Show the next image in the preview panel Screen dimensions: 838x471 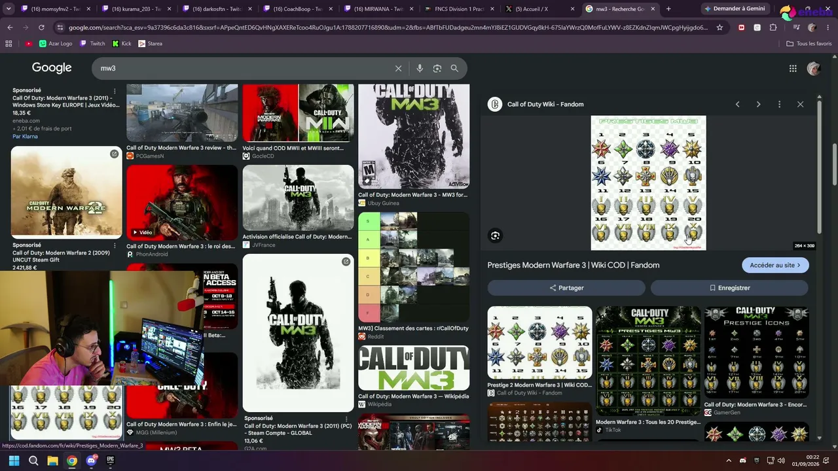tap(758, 104)
